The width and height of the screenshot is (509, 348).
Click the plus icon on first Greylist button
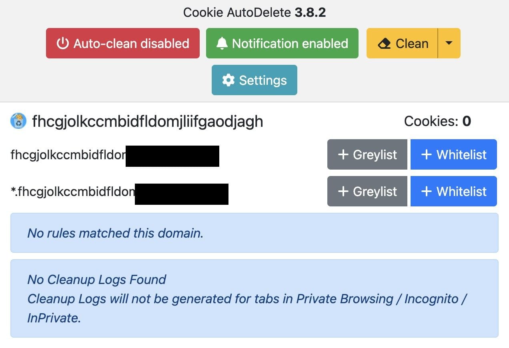(343, 154)
